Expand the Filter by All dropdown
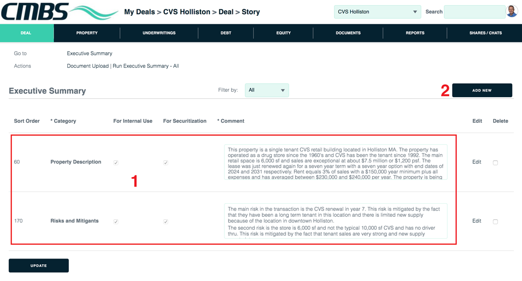This screenshot has height=281, width=522. click(x=267, y=90)
